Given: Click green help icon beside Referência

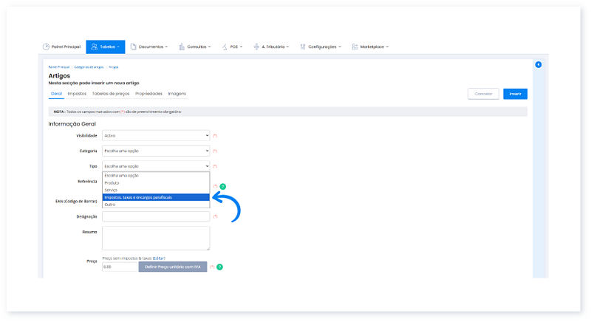Looking at the screenshot, I should point(222,186).
